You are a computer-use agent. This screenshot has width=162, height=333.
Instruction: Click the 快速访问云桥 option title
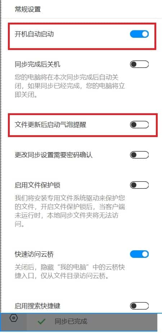tap(34, 254)
